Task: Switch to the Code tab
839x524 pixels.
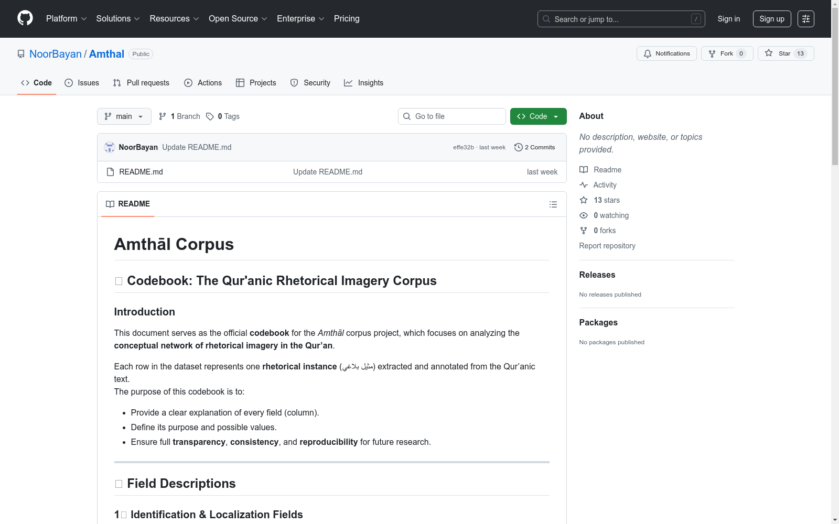Action: click(x=37, y=83)
